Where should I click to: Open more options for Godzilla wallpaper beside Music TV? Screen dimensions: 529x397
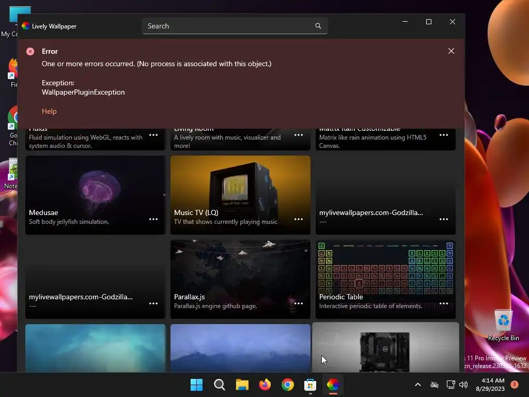click(x=444, y=219)
